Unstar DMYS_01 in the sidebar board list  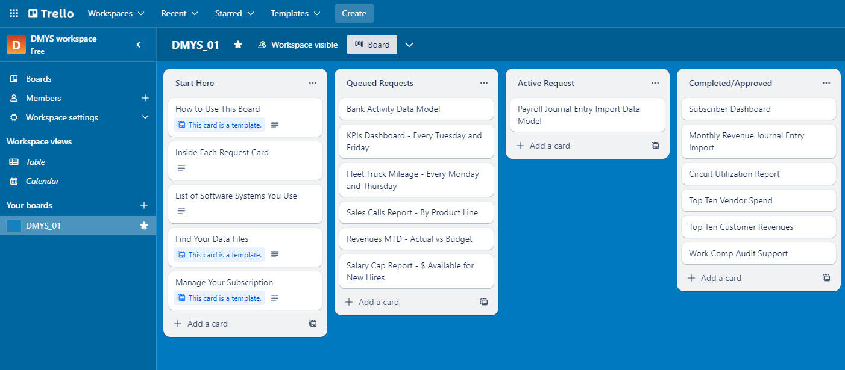144,226
